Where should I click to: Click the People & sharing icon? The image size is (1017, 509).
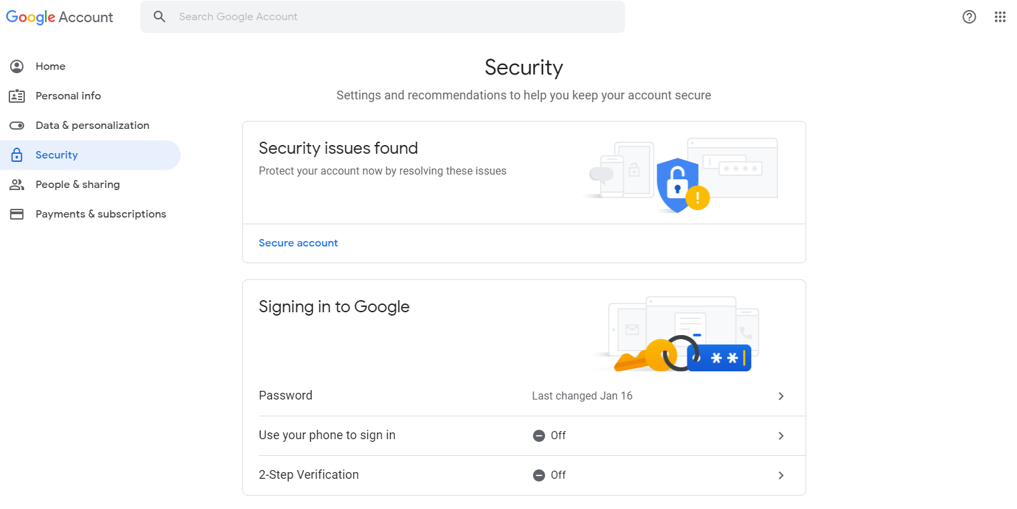coord(17,185)
